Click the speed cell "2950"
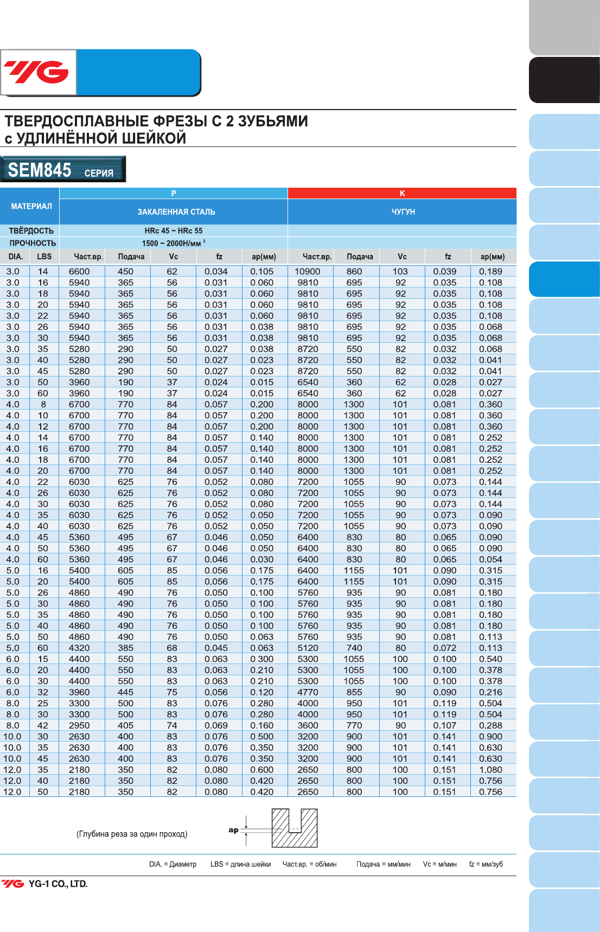Screen dimensions: 600x932 (79, 725)
